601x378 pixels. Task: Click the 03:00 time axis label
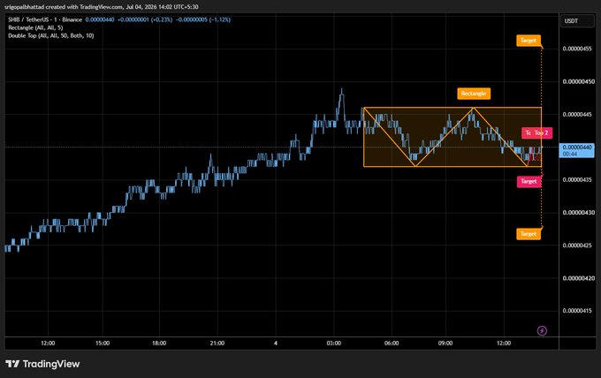[334, 344]
